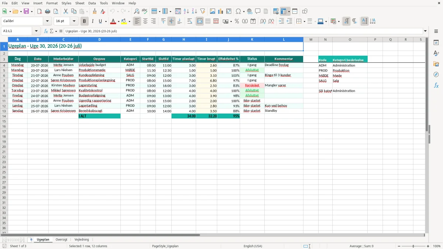The image size is (443, 249).
Task: Cut the selected cells
Action: point(66,11)
